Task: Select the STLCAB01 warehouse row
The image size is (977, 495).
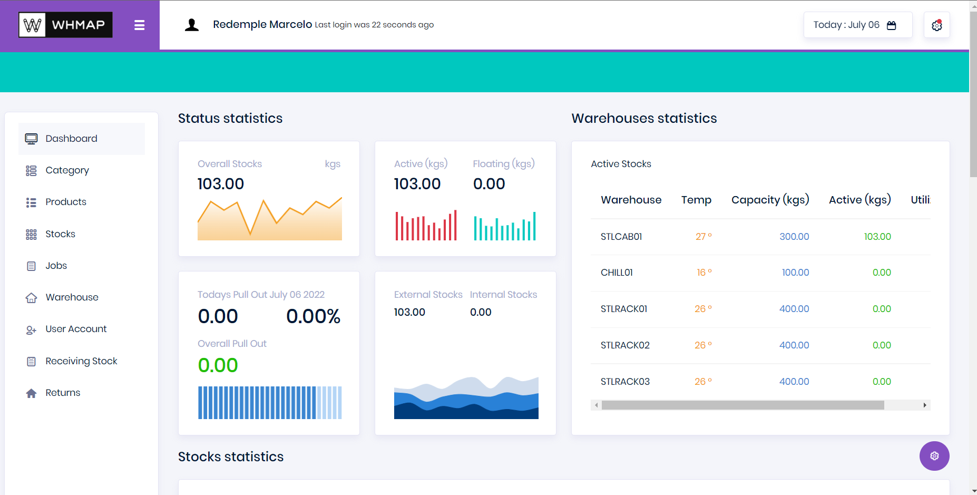Action: [x=621, y=237]
